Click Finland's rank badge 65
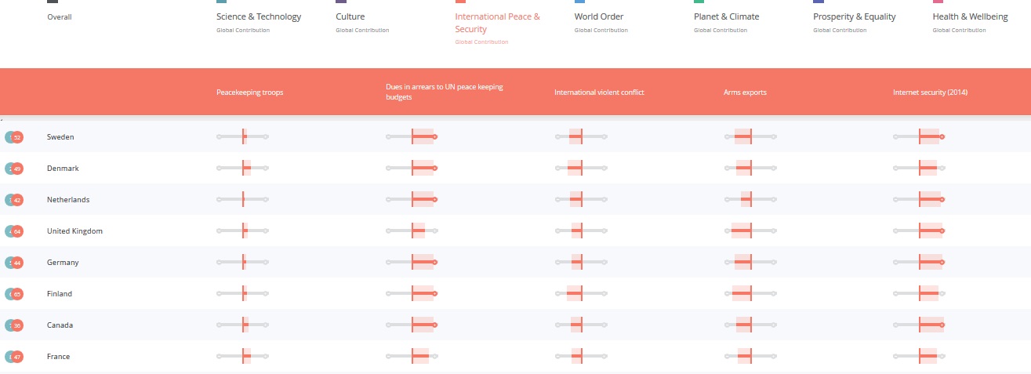The image size is (1031, 374). tap(17, 294)
